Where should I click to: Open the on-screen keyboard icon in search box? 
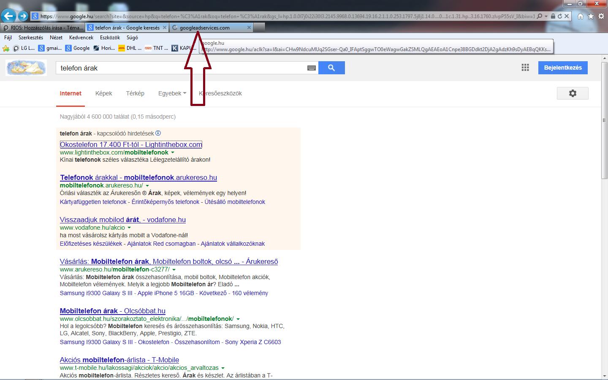[x=312, y=68]
